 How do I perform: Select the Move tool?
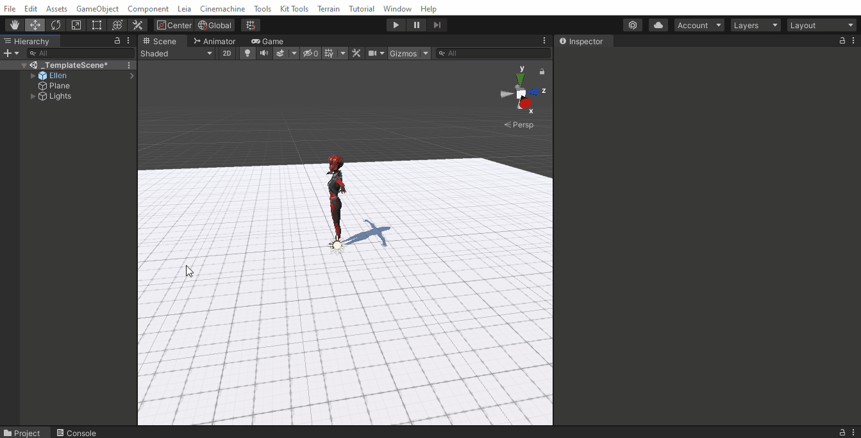click(x=35, y=25)
